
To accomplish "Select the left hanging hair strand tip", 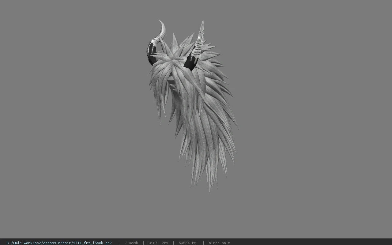I will point(161,124).
